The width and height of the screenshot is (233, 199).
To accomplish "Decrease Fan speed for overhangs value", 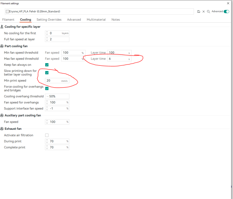I will click(x=47, y=104).
